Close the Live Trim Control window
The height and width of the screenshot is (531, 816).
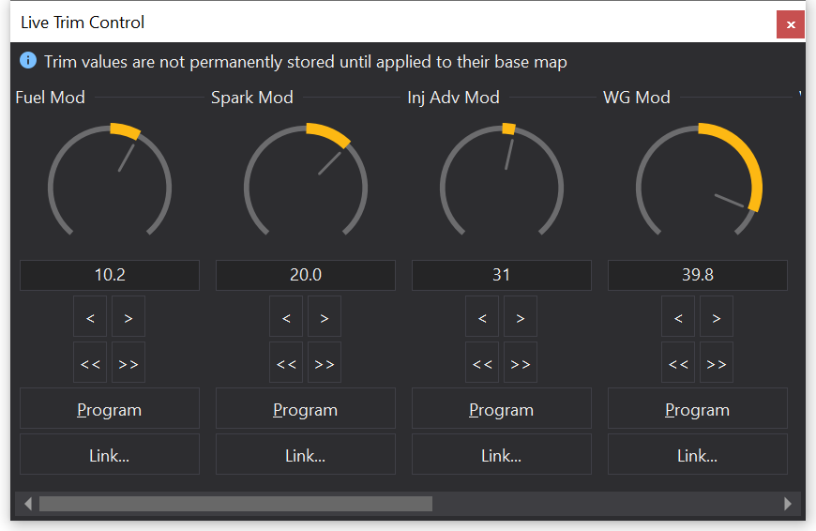pos(790,24)
